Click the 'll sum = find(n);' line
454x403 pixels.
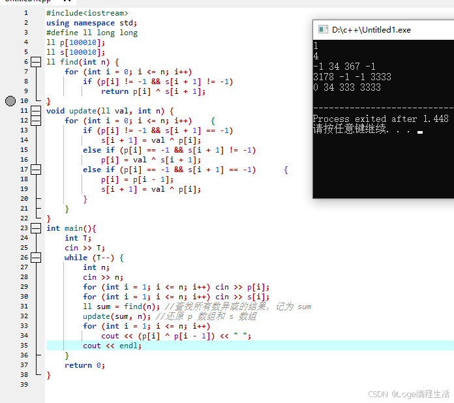(x=121, y=306)
